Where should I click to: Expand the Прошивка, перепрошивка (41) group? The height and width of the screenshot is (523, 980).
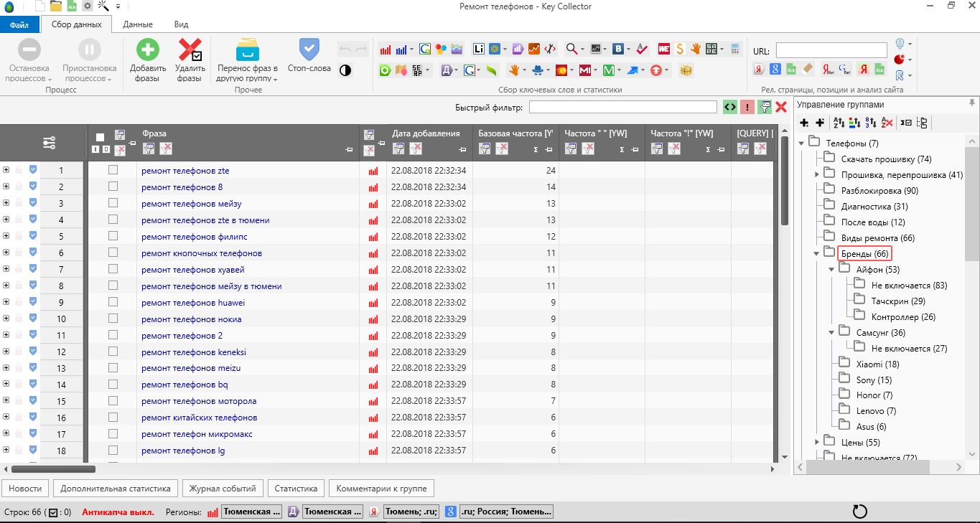(x=816, y=174)
